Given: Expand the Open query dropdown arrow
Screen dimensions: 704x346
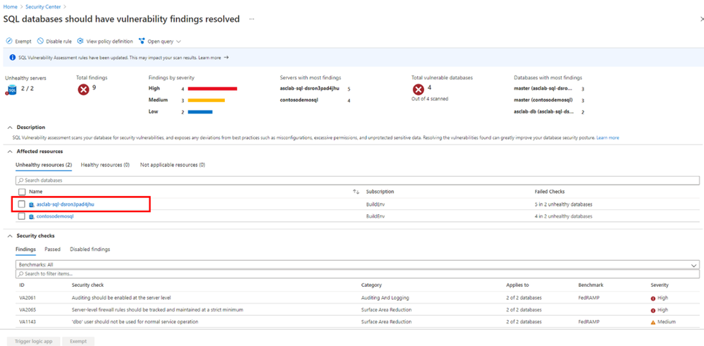Looking at the screenshot, I should point(179,42).
